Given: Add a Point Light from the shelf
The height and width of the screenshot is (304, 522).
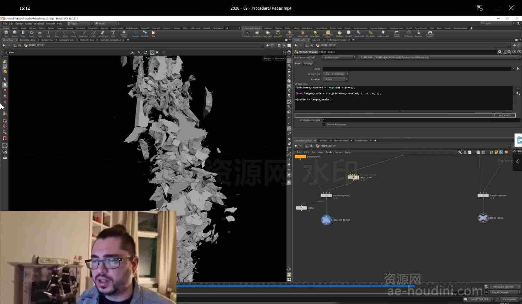Looking at the screenshot, I should point(257,33).
